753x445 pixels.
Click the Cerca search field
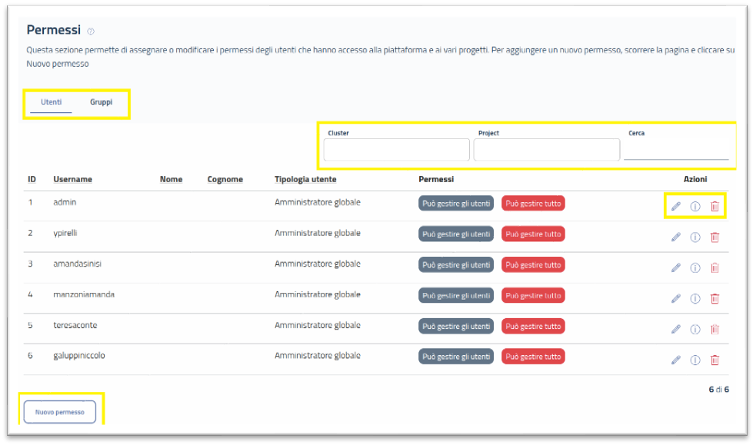coord(675,151)
